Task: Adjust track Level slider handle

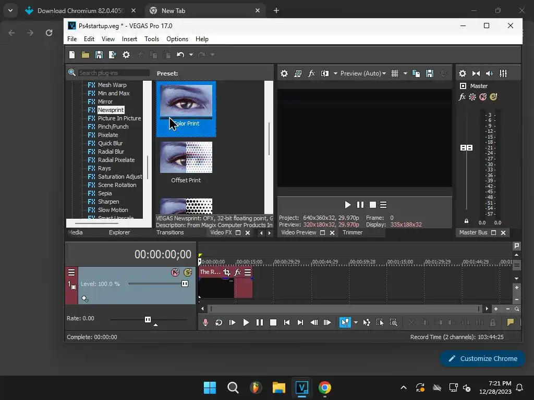Action: [185, 284]
